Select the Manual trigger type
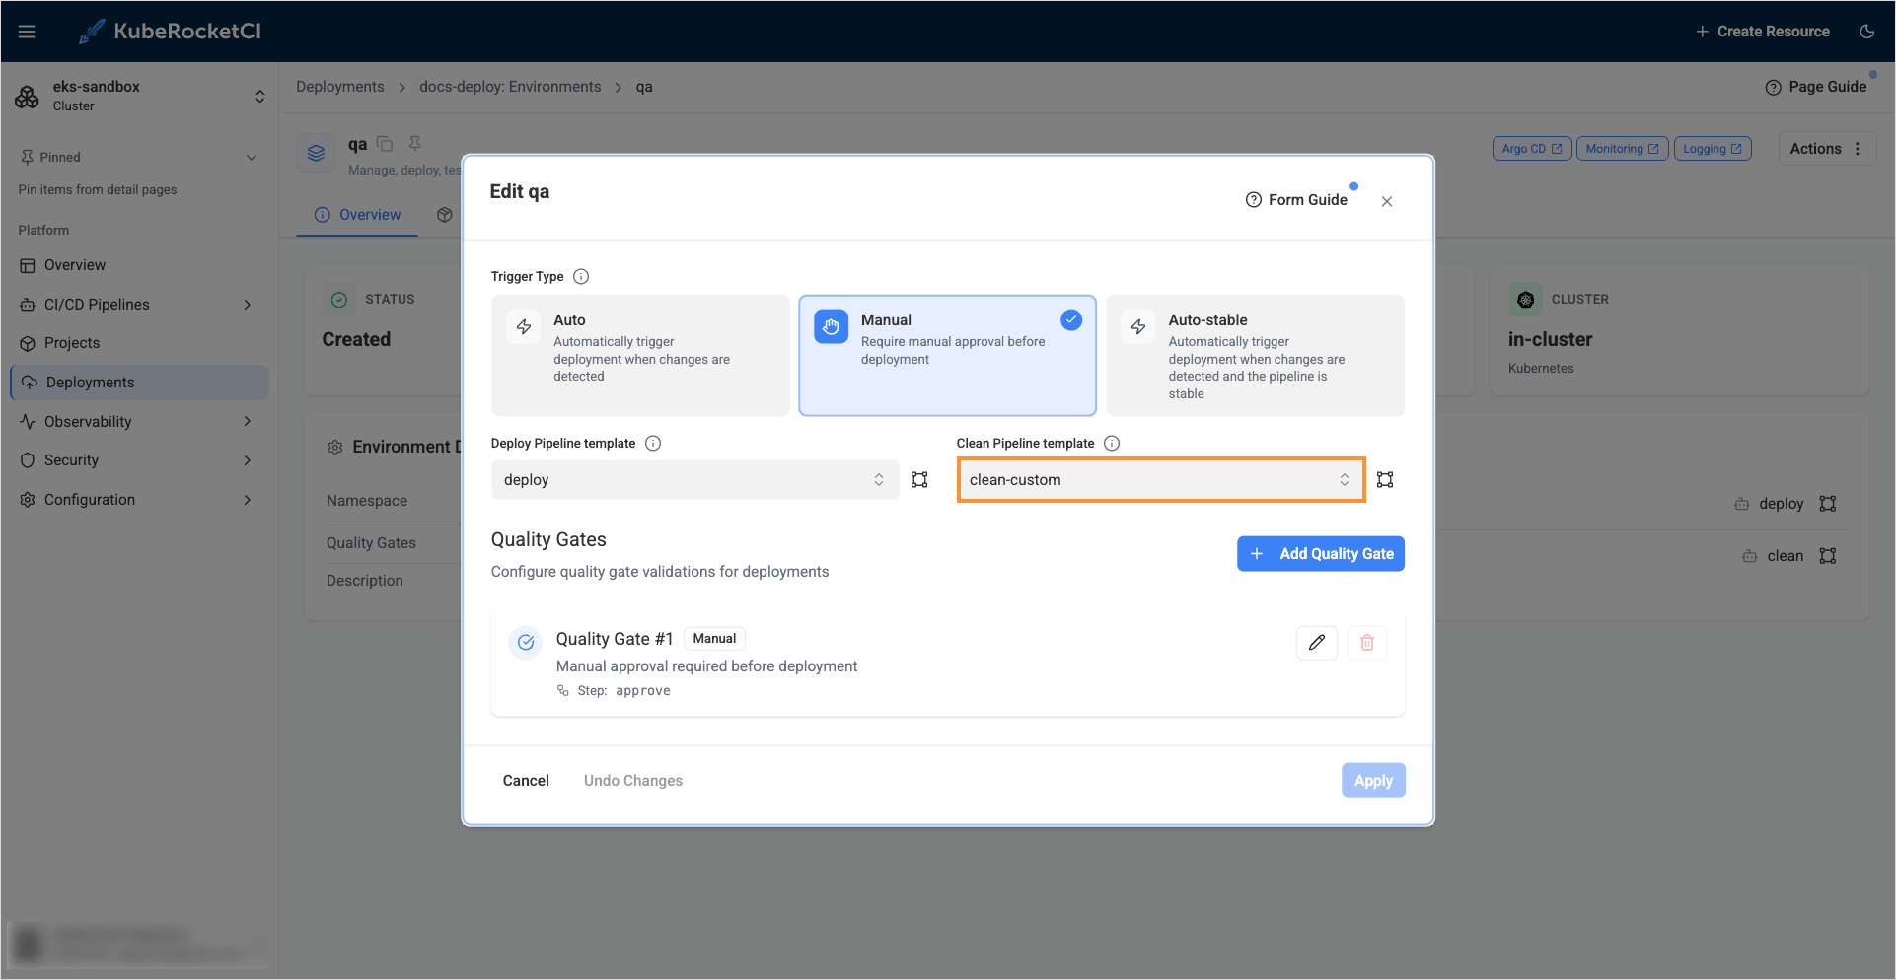1896x980 pixels. (x=947, y=356)
